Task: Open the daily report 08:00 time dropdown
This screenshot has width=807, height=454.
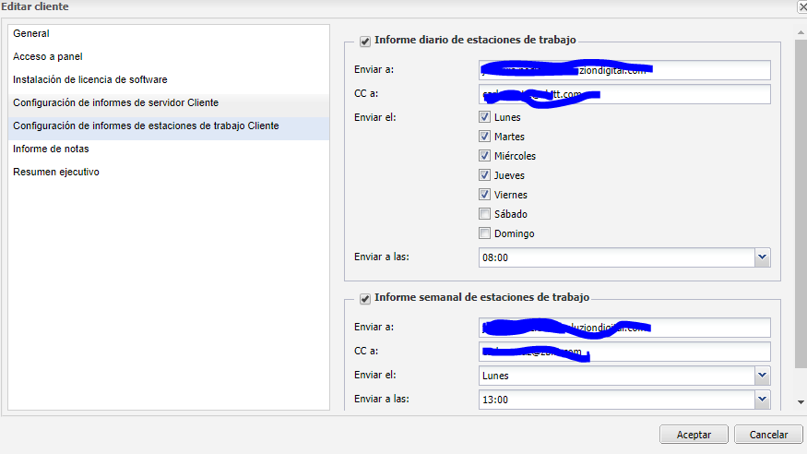Action: click(762, 257)
